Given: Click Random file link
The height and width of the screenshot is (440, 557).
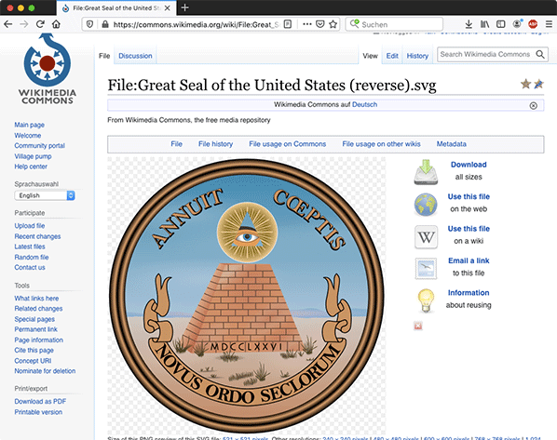Looking at the screenshot, I should [x=32, y=257].
